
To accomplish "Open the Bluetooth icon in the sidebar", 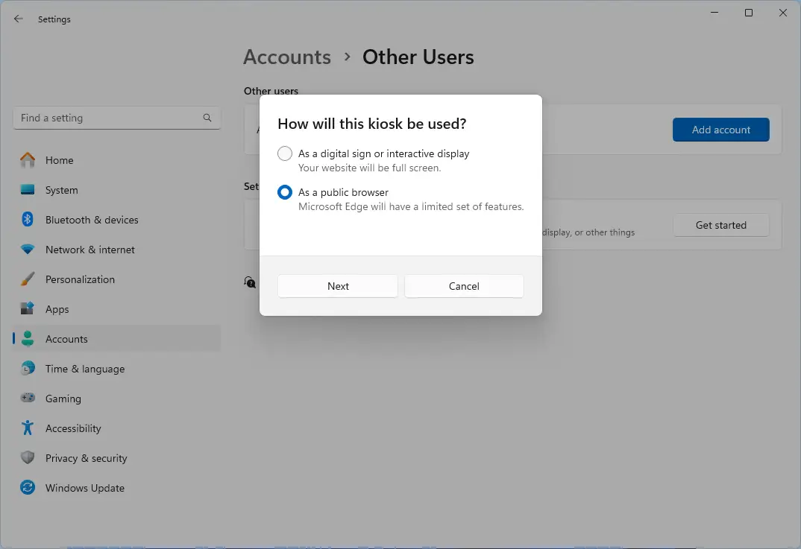I will tap(28, 220).
